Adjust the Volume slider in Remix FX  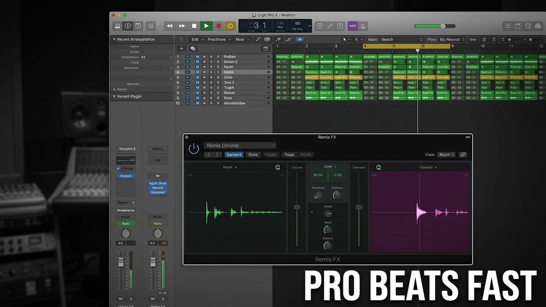[x=297, y=207]
